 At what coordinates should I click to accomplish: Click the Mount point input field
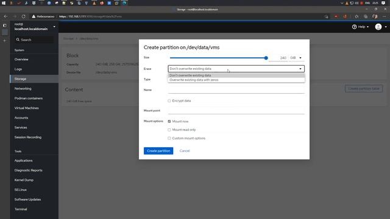[x=236, y=111]
